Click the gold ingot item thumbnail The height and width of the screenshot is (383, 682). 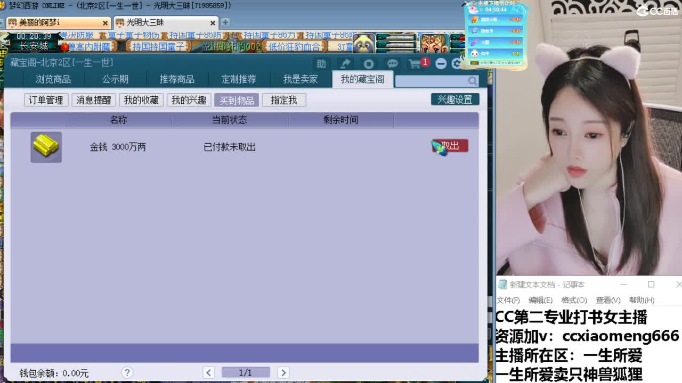point(46,147)
